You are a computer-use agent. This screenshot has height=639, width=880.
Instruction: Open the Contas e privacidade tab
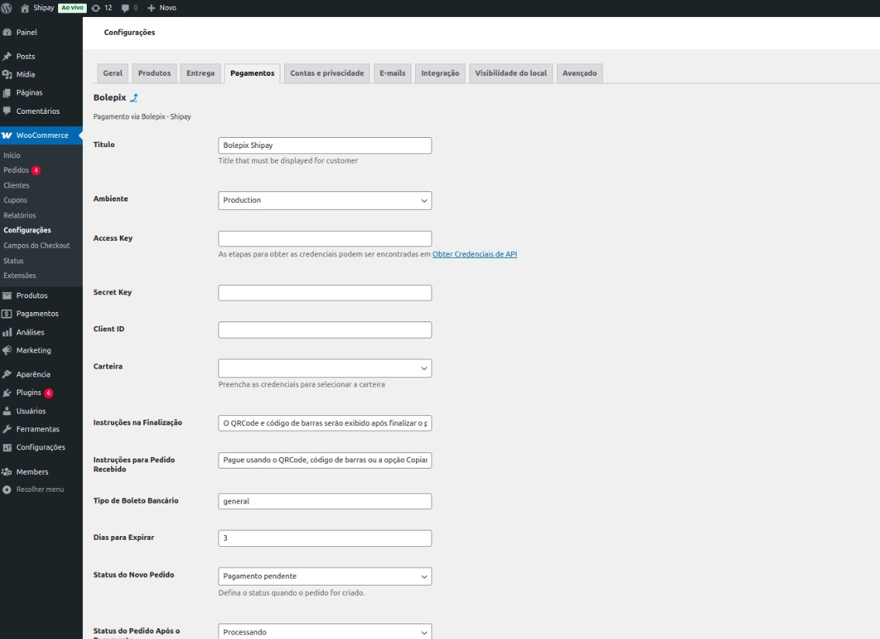click(x=327, y=74)
